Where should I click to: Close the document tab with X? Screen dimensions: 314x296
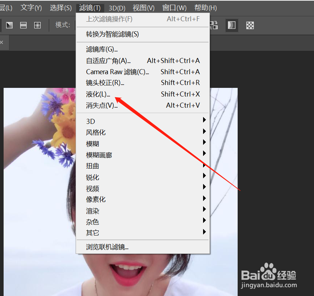pyautogui.click(x=1, y=42)
